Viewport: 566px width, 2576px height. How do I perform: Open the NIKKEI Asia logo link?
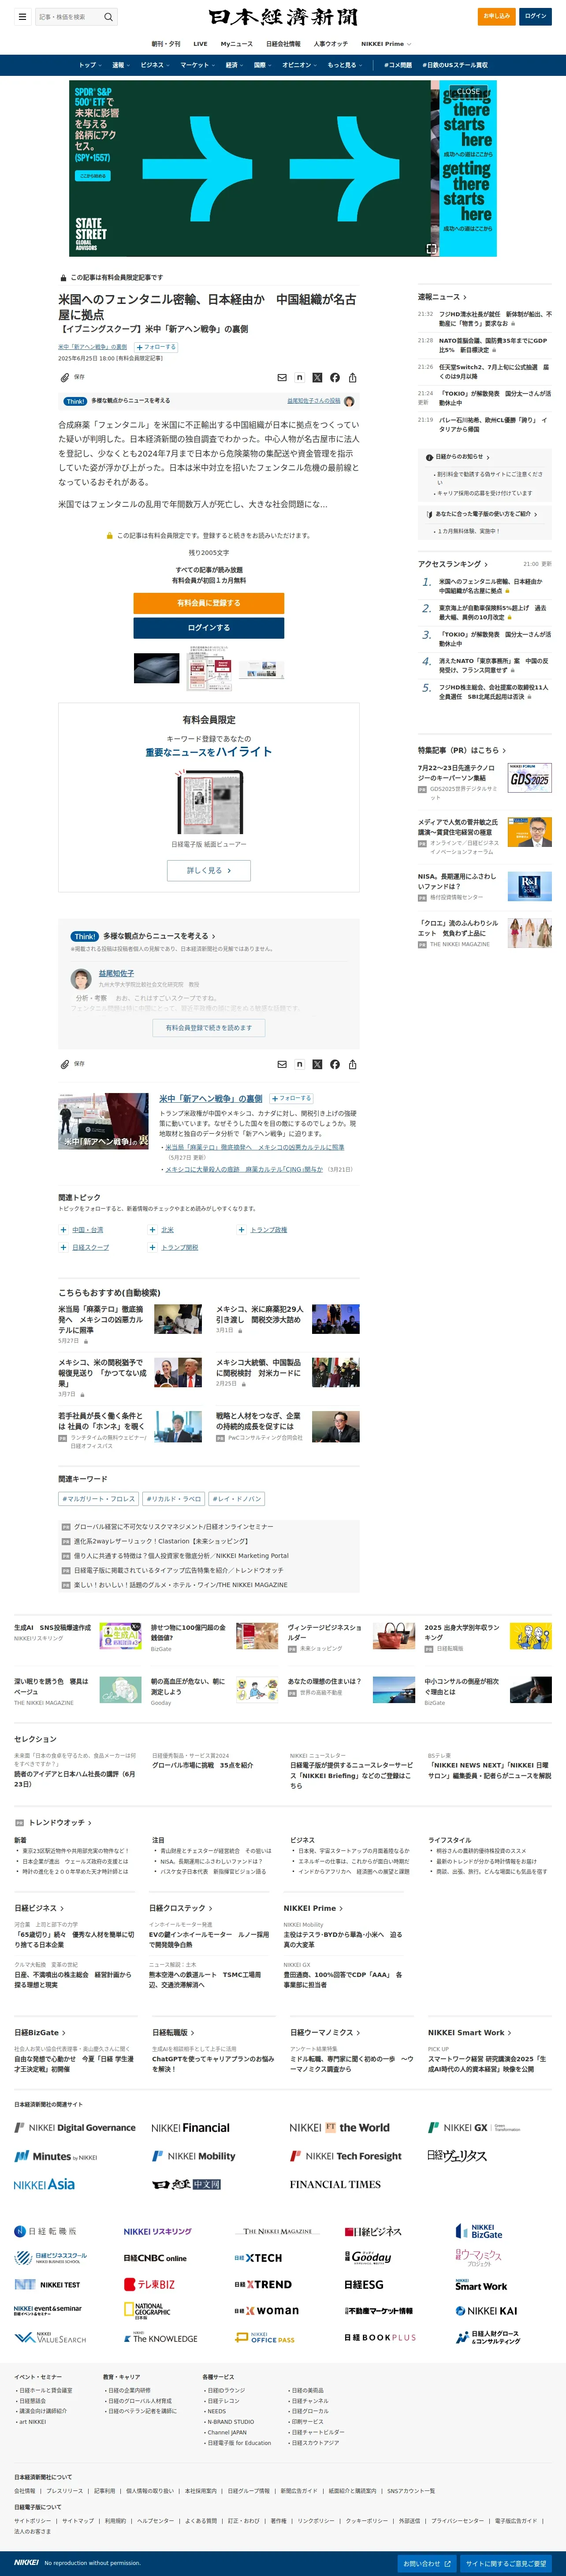(44, 2184)
